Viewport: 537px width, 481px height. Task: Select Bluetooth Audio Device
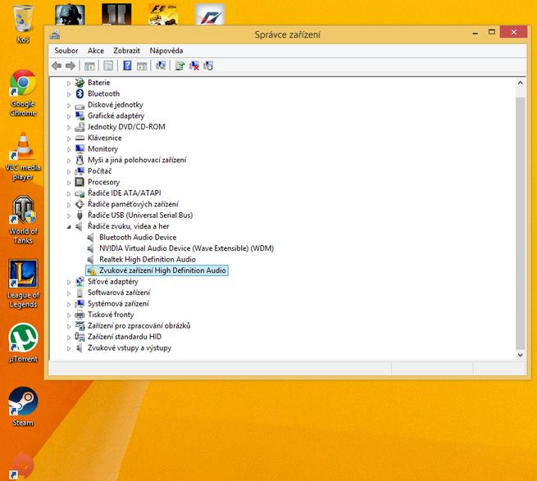138,238
